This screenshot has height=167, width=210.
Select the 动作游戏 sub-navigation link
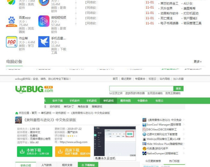click(x=55, y=107)
